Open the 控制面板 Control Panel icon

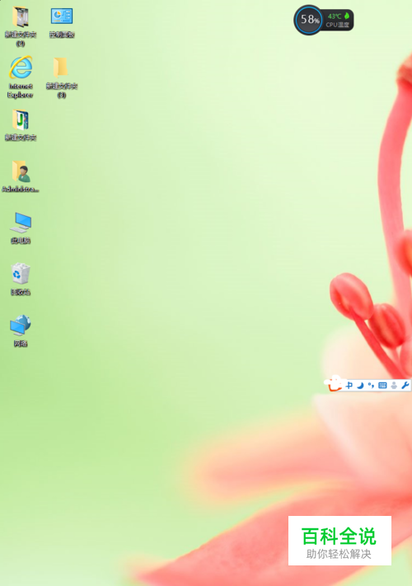(x=62, y=22)
